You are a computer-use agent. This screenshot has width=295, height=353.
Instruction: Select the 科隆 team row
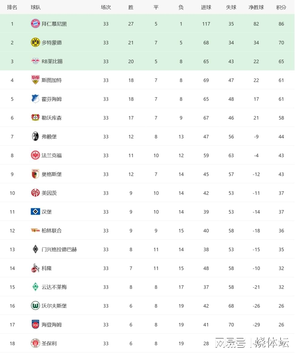(147, 268)
